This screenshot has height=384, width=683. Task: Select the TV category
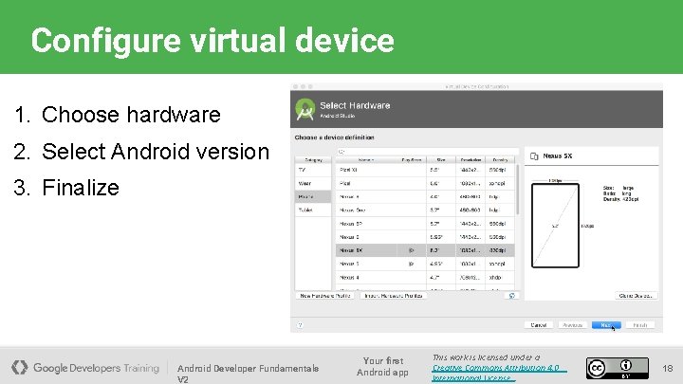(313, 171)
